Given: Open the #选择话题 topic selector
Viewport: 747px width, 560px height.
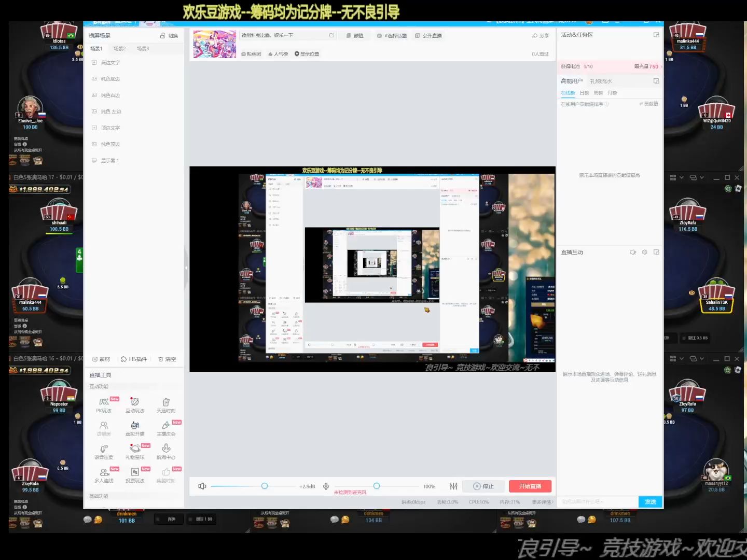Looking at the screenshot, I should pyautogui.click(x=392, y=36).
